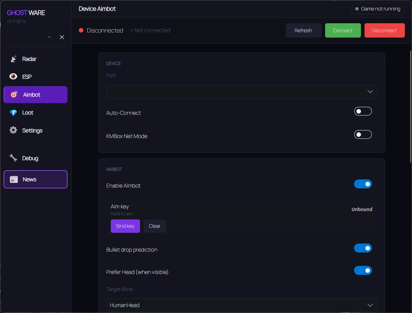412x313 pixels.
Task: Click the Device Aimbot page title
Action: click(x=97, y=9)
